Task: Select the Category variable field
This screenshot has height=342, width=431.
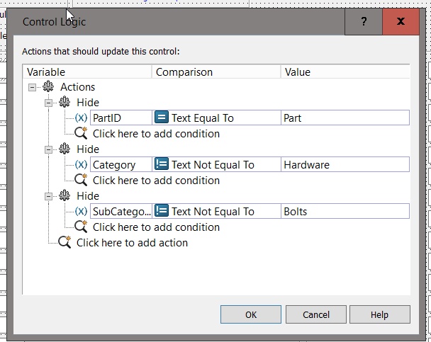Action: click(121, 164)
